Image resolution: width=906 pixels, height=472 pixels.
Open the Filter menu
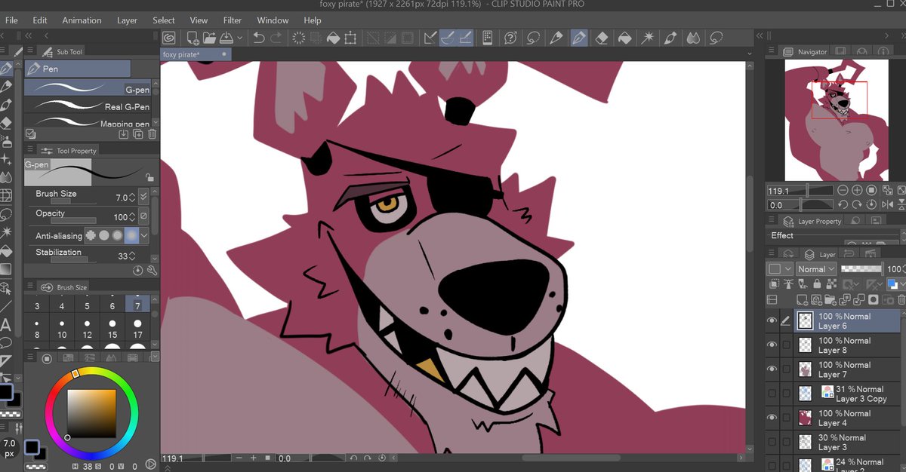click(233, 20)
